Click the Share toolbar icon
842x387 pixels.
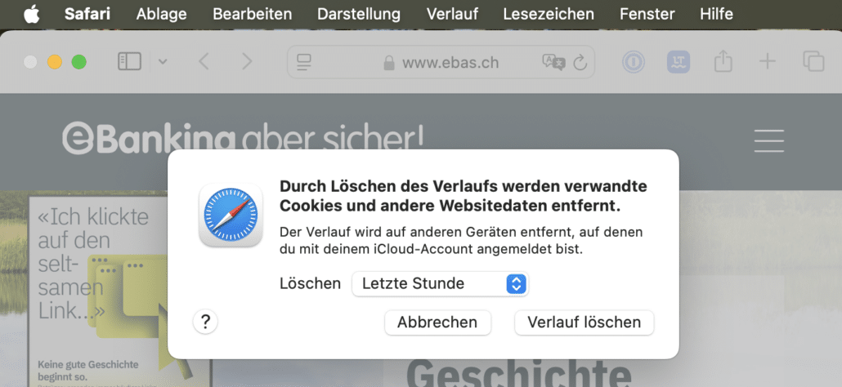pyautogui.click(x=723, y=62)
